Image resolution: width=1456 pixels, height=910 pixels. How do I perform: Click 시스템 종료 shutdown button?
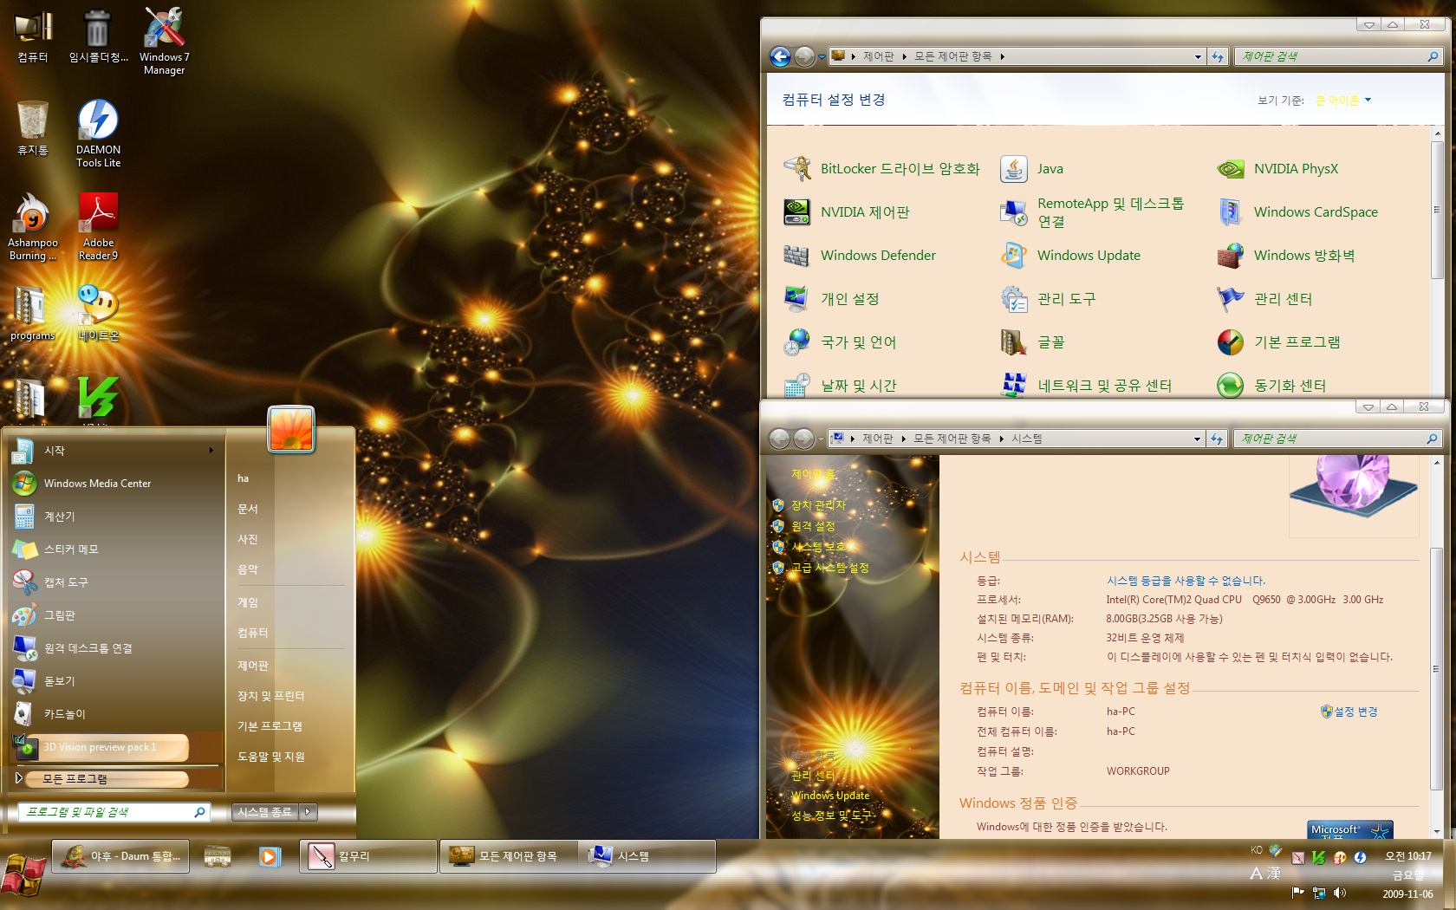pyautogui.click(x=265, y=812)
